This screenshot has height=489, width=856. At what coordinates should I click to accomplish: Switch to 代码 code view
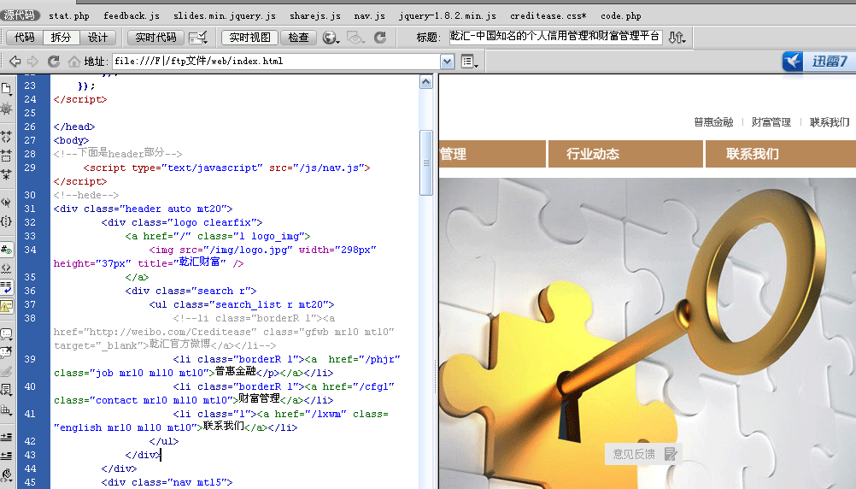point(25,37)
